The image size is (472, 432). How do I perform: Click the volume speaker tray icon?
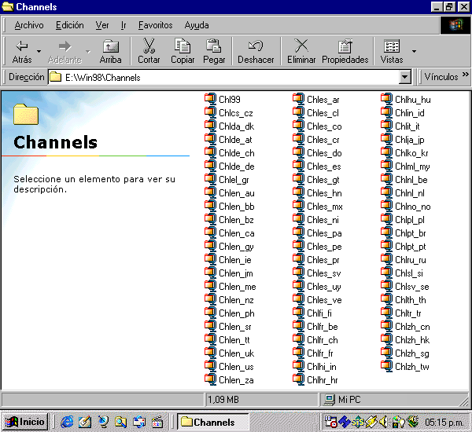(x=383, y=422)
